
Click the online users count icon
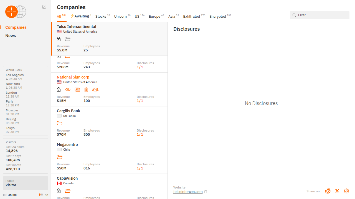coord(41,195)
